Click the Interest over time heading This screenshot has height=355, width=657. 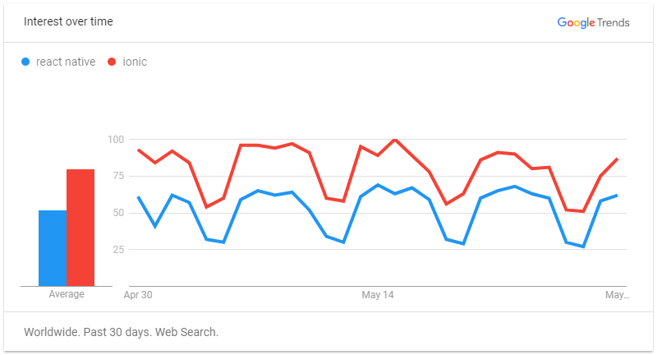68,22
